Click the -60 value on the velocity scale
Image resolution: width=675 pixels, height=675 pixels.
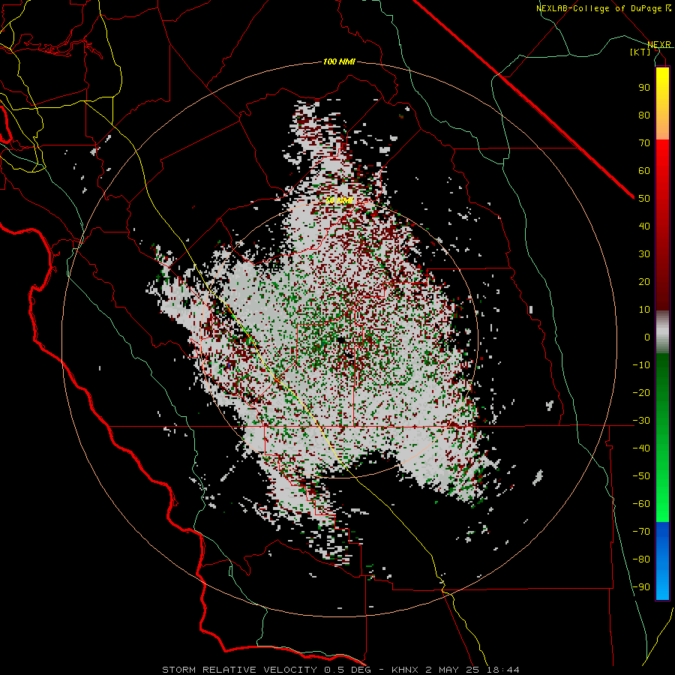[641, 504]
